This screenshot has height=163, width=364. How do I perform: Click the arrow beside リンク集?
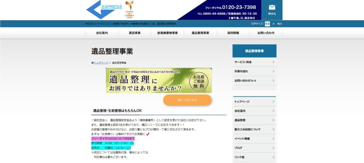click(x=273, y=157)
